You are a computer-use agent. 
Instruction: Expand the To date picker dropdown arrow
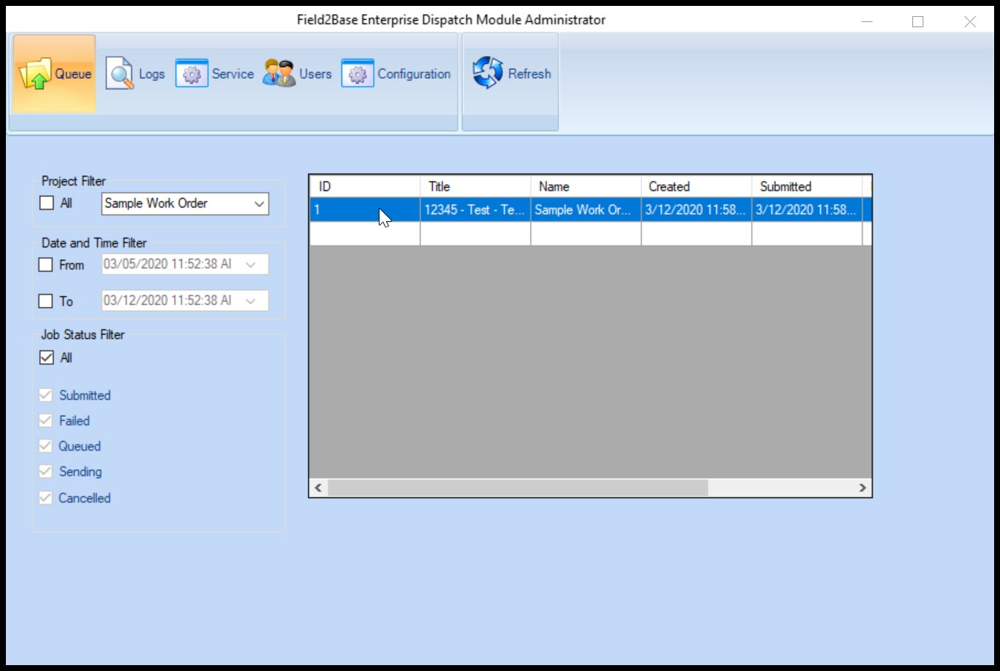point(251,301)
